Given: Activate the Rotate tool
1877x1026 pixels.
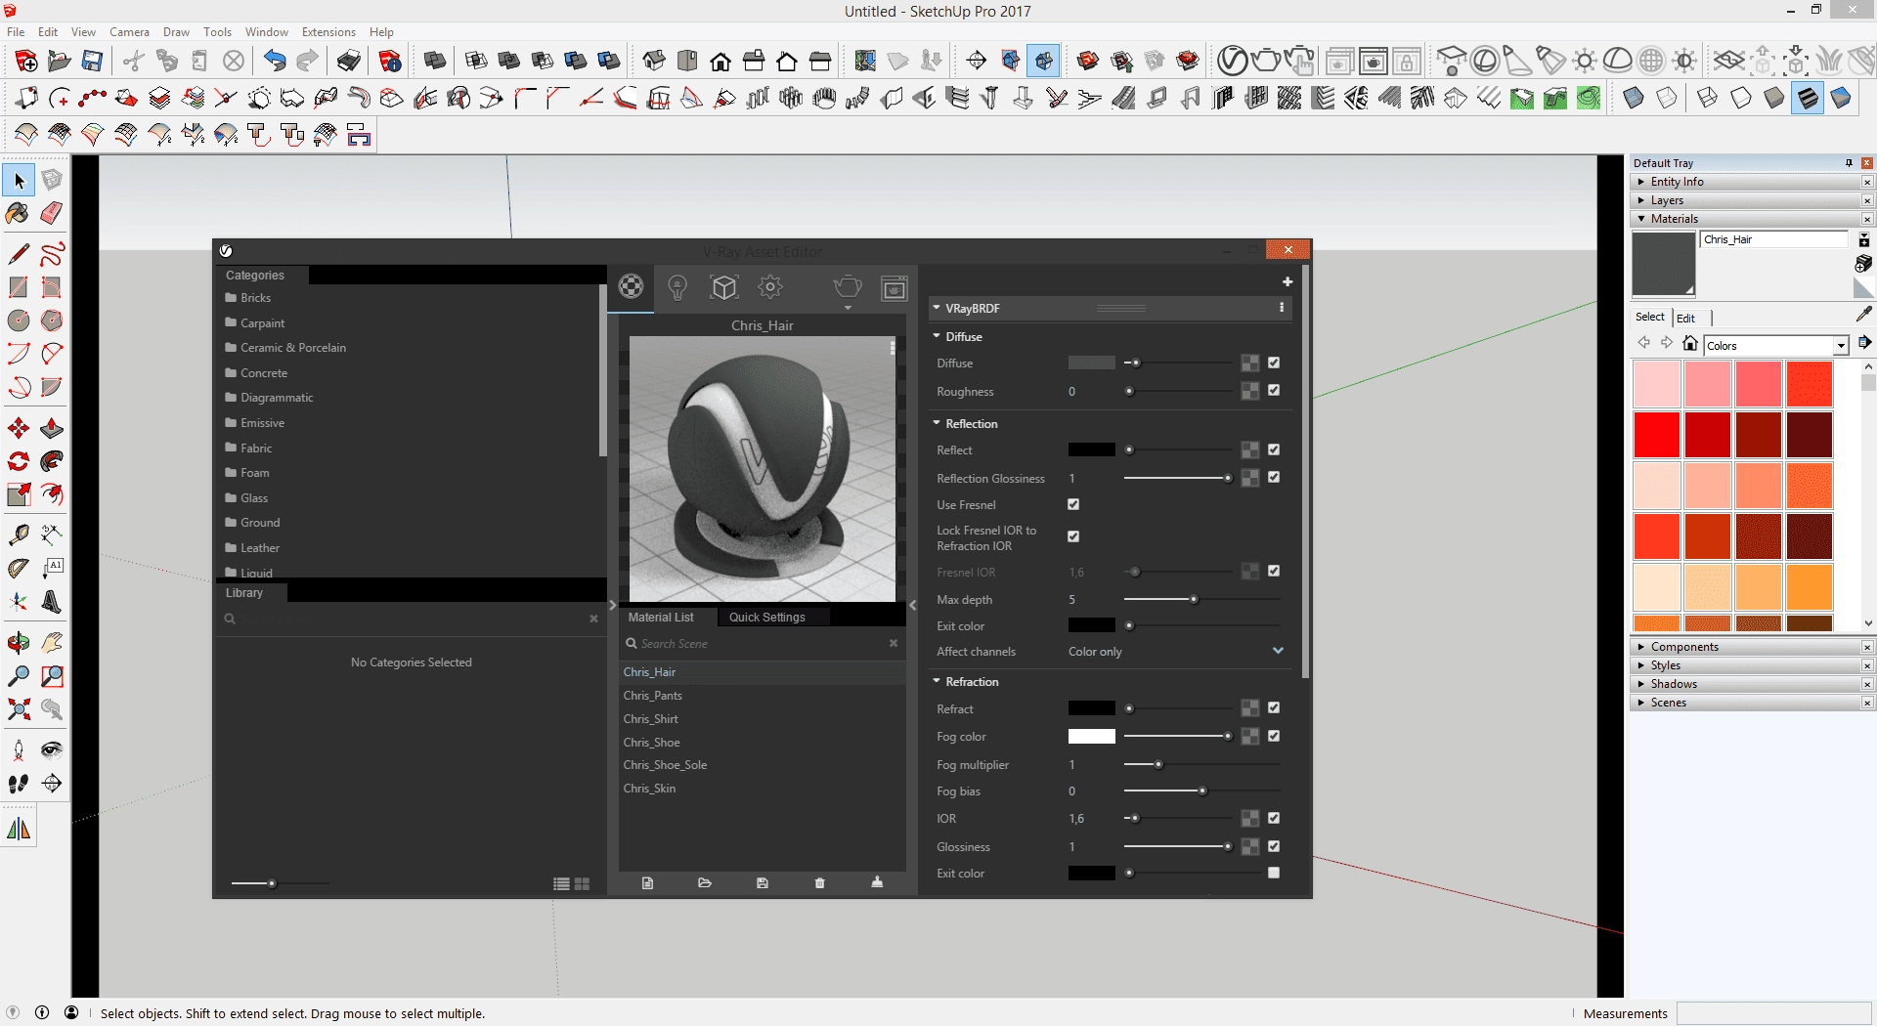Looking at the screenshot, I should [x=19, y=461].
